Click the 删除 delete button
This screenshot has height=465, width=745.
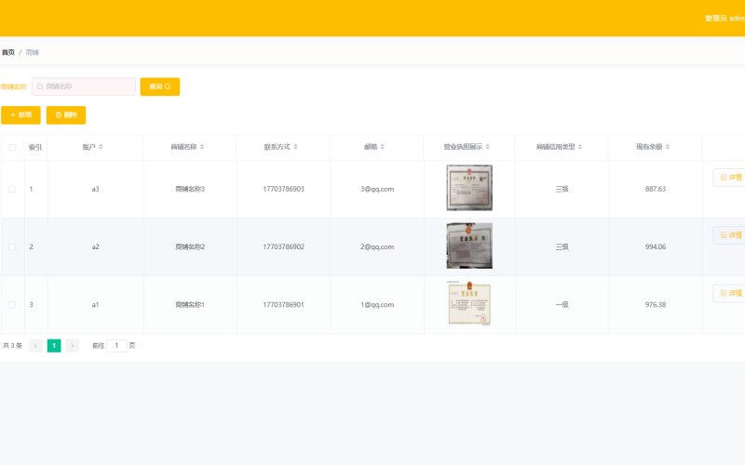tap(66, 115)
